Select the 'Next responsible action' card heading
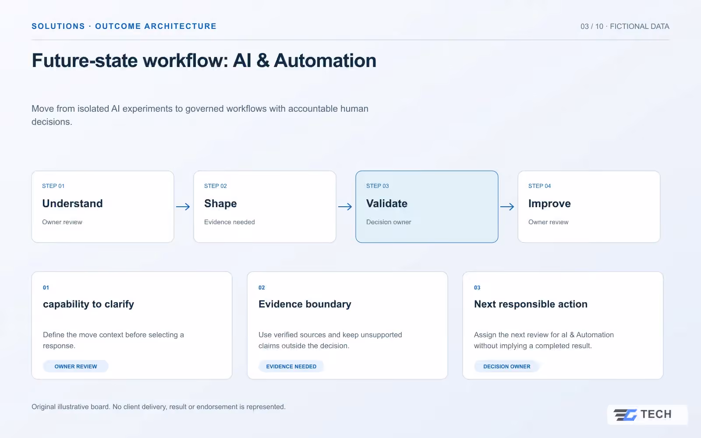This screenshot has width=701, height=438. tap(531, 304)
